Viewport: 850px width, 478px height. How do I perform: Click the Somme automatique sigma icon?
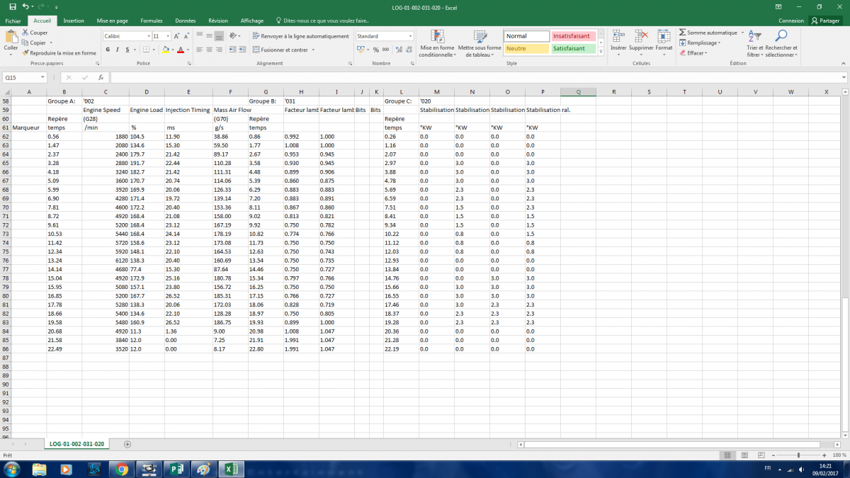(682, 33)
